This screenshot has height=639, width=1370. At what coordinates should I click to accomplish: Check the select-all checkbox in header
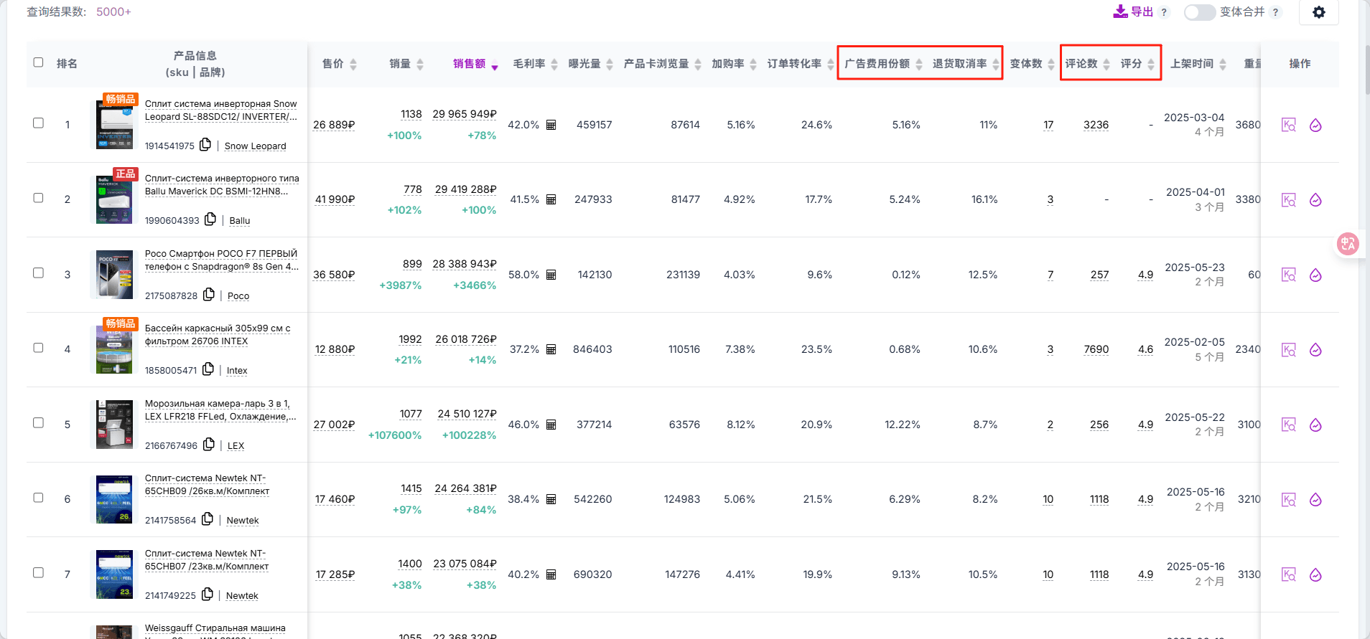click(x=38, y=62)
